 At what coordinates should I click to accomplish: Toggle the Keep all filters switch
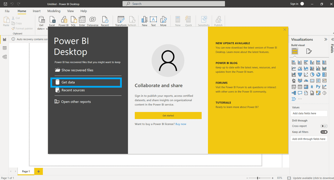point(324,132)
